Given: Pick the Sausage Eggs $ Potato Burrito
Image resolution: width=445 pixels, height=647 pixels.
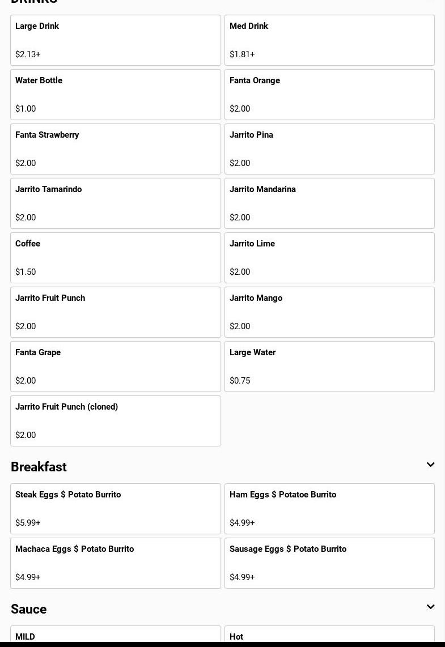Looking at the screenshot, I should click(x=329, y=563).
